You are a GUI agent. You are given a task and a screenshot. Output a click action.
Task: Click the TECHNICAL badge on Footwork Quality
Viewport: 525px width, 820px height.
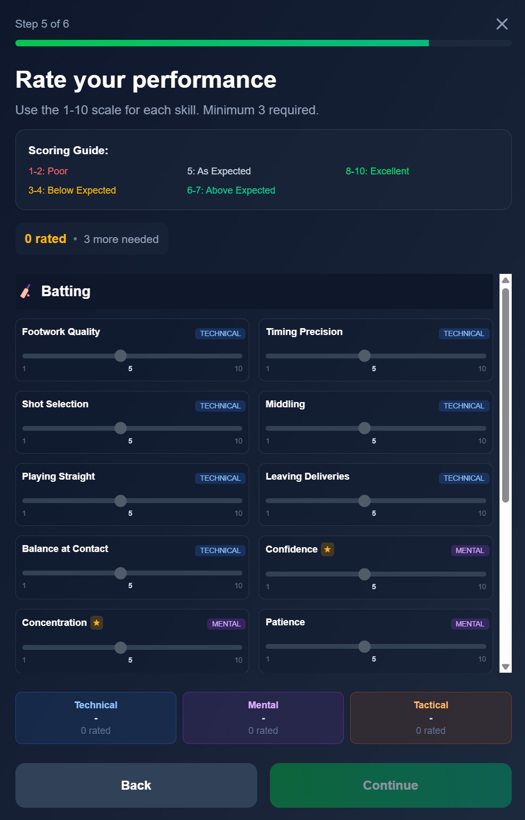pyautogui.click(x=220, y=333)
